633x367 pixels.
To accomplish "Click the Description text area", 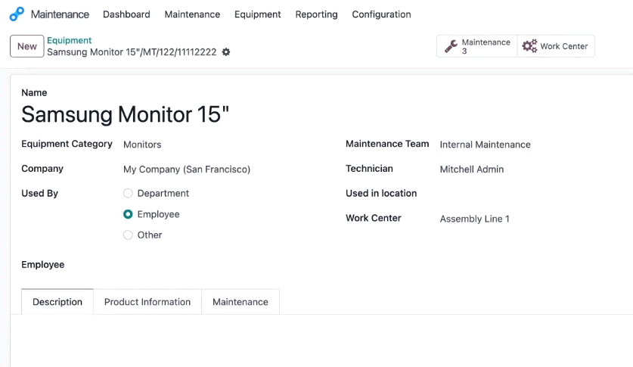I will pos(321,341).
